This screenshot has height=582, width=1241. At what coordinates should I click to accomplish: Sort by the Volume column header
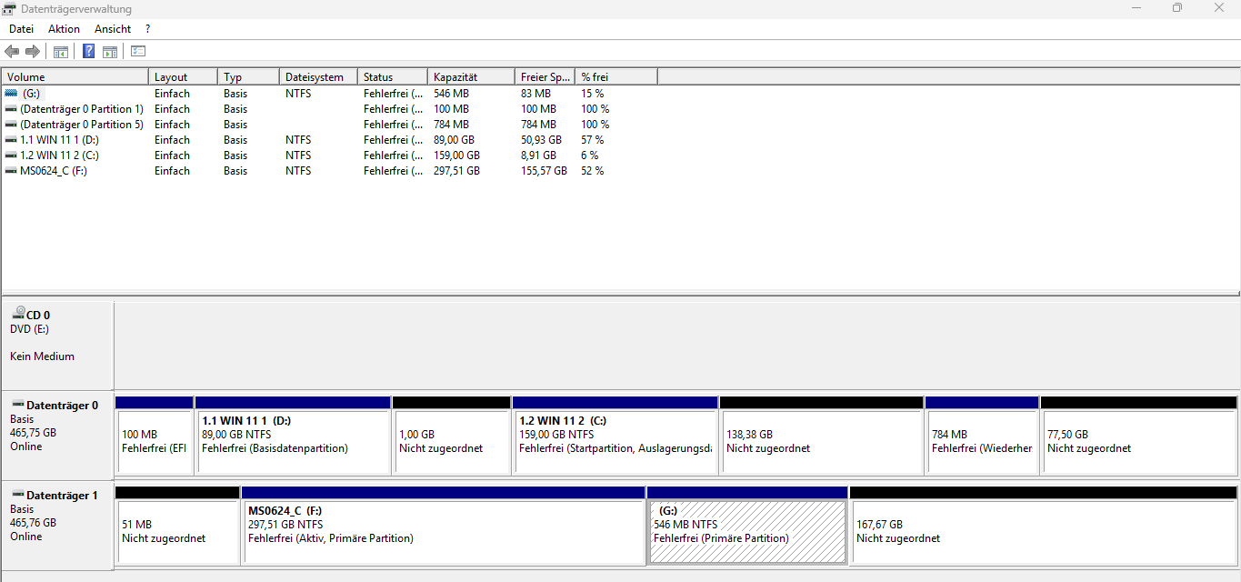click(75, 77)
